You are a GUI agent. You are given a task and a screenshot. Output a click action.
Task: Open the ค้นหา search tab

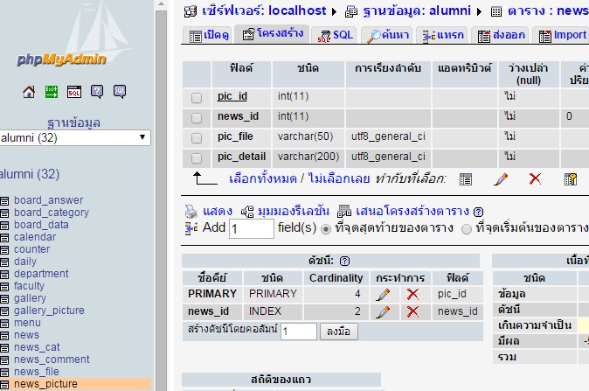coord(387,35)
